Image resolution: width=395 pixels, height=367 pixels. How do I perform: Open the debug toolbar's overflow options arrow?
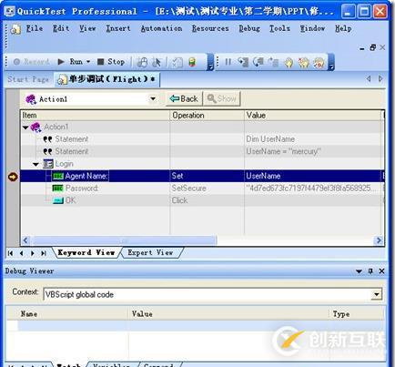[331, 63]
